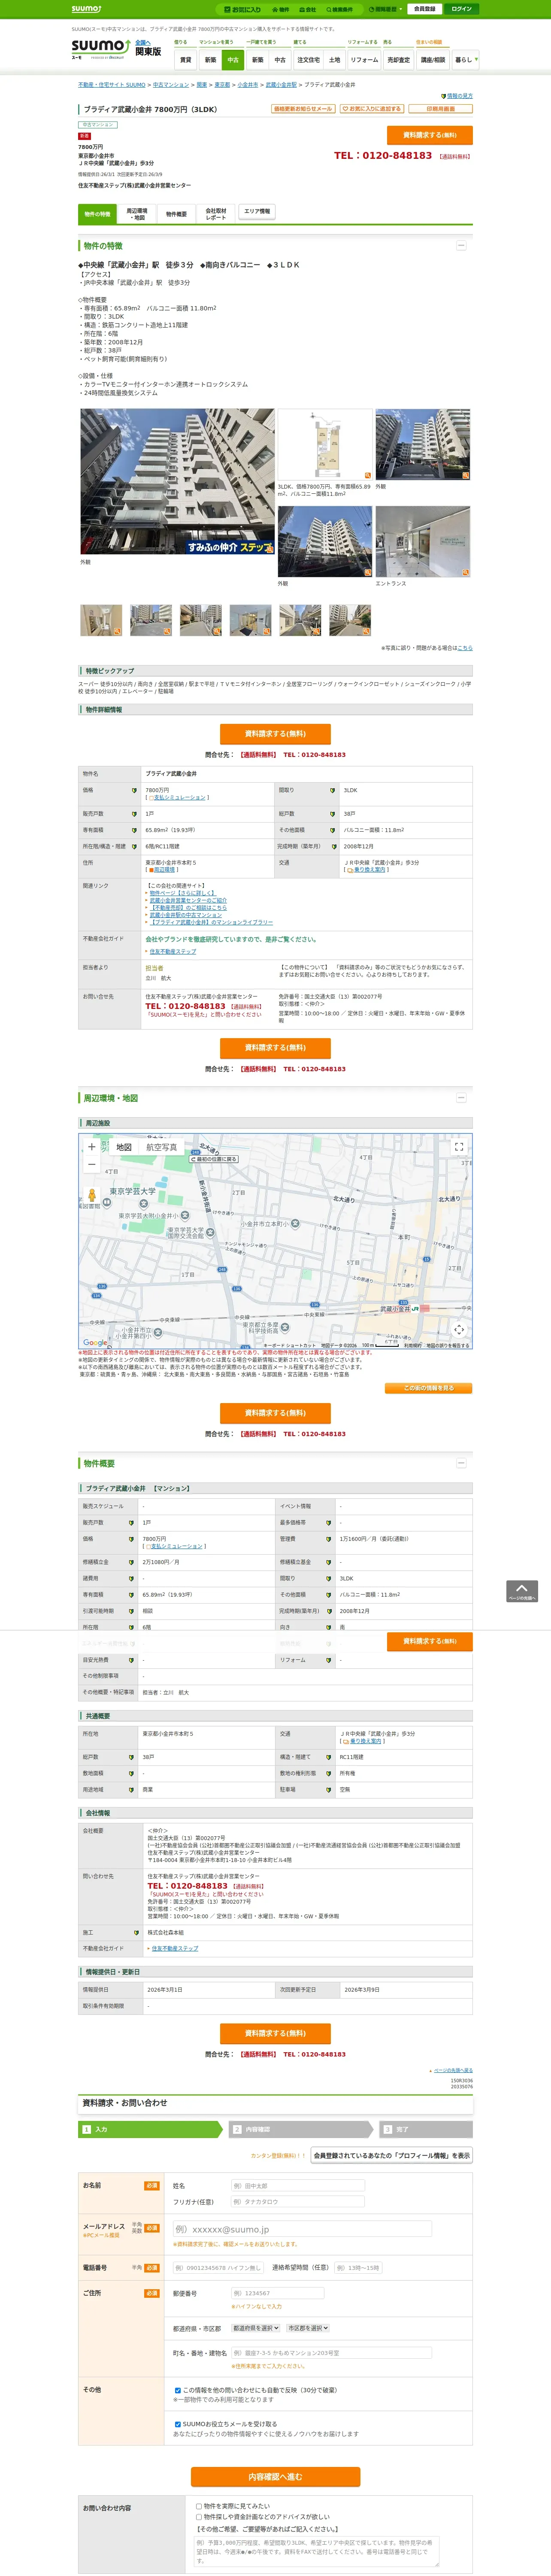
Task: Open the main exterior building photo
Action: (177, 481)
